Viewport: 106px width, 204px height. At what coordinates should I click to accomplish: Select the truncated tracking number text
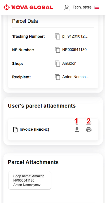(x=75, y=37)
